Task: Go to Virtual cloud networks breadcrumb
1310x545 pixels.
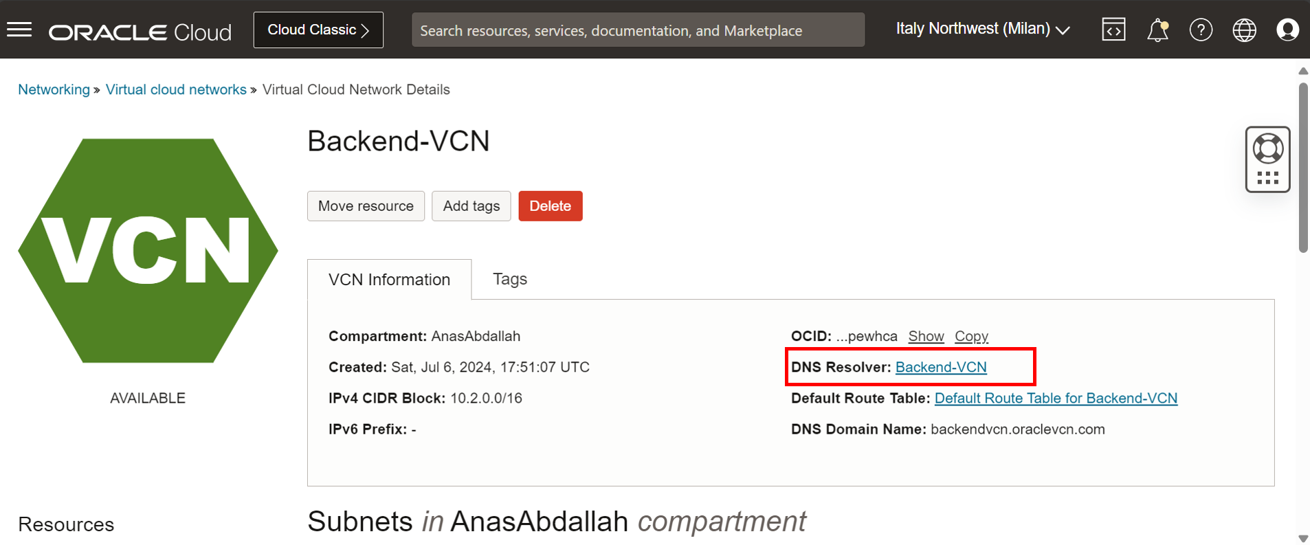Action: tap(176, 89)
